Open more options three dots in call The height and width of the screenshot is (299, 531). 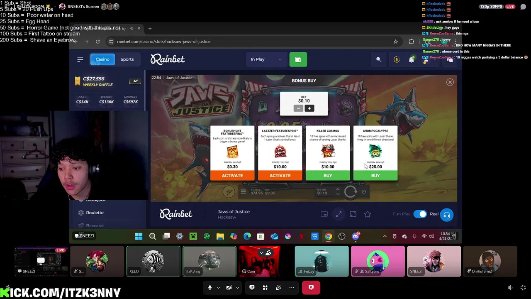pyautogui.click(x=292, y=287)
